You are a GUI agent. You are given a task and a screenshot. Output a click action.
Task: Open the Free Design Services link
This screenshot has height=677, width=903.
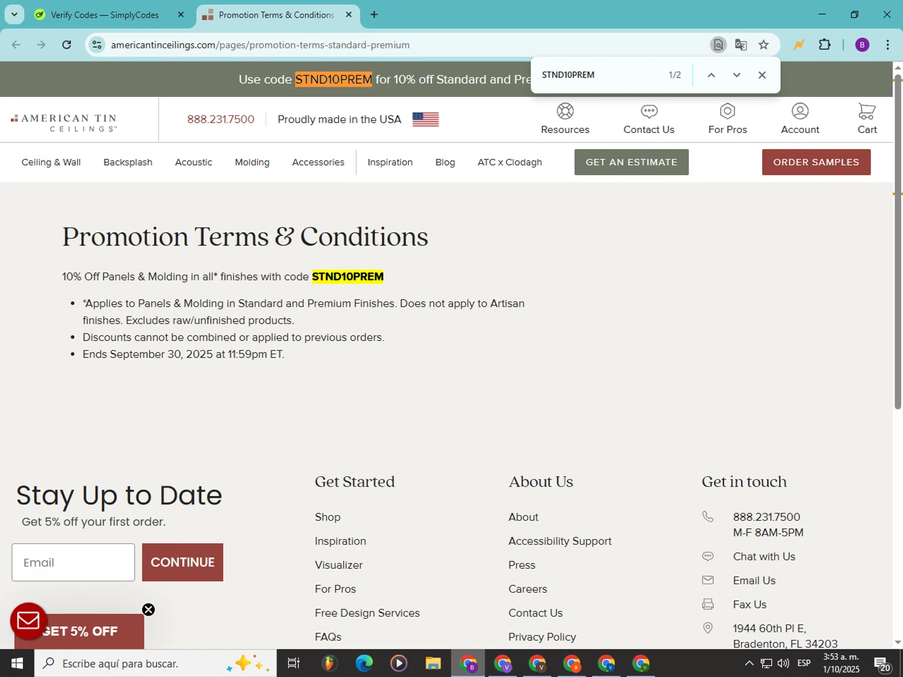tap(367, 613)
